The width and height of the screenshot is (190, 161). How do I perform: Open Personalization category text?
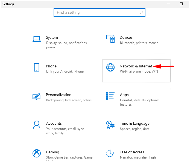(x=59, y=95)
